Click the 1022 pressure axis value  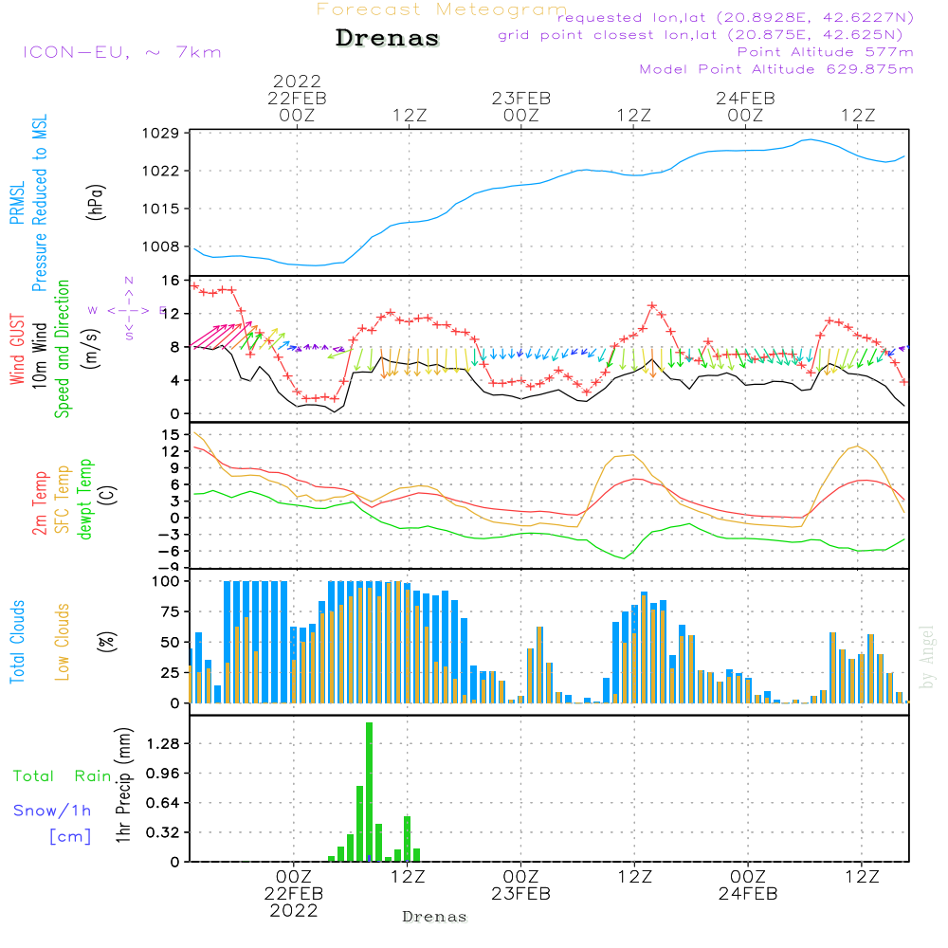(161, 171)
